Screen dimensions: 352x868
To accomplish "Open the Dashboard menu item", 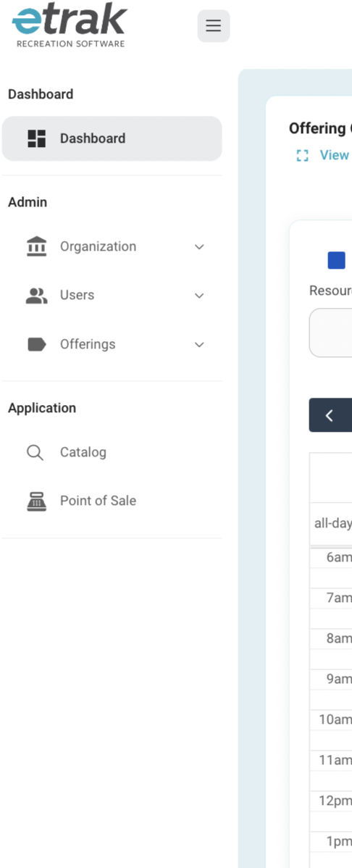I will 112,138.
